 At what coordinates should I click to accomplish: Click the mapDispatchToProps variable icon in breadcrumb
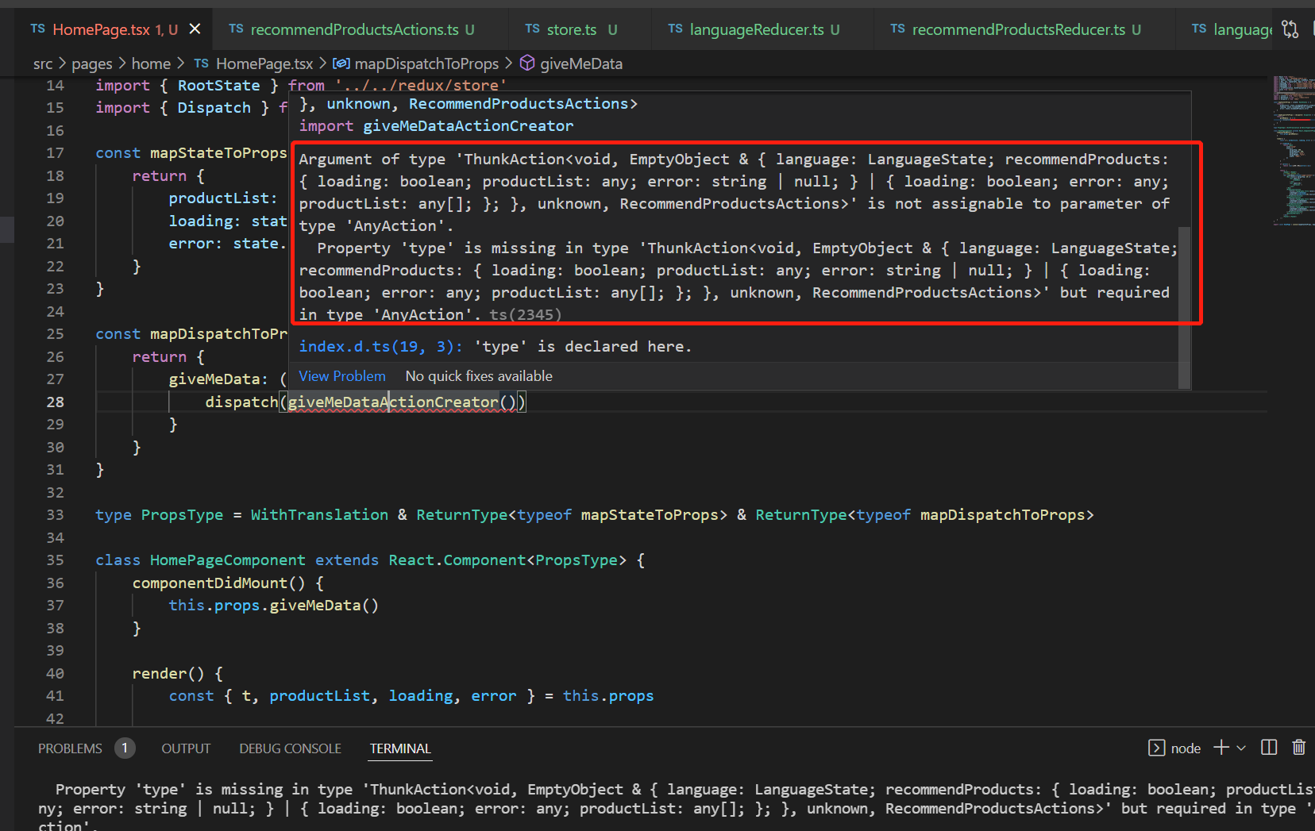341,63
